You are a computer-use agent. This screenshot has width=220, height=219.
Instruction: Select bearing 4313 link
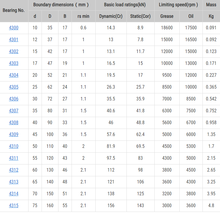point(14,182)
